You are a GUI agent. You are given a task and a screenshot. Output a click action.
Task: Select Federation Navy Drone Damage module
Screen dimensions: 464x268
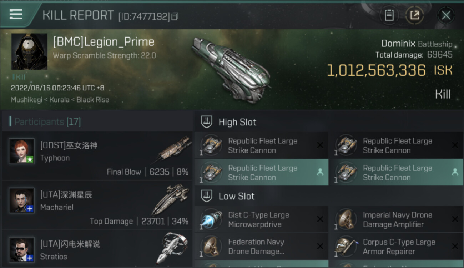coord(256,247)
